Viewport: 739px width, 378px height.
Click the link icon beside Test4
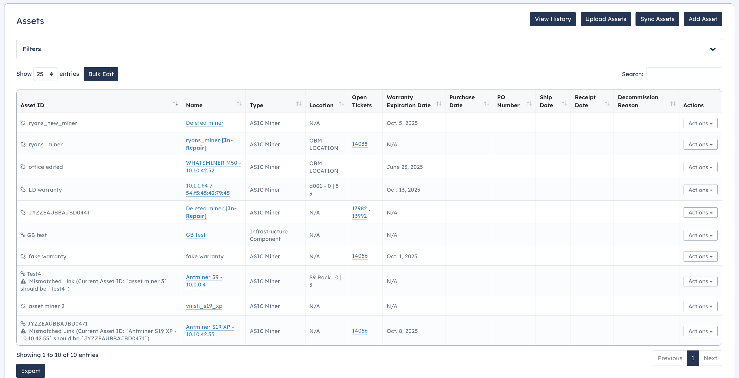point(23,274)
